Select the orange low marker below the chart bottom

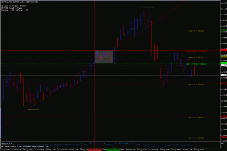point(33,110)
